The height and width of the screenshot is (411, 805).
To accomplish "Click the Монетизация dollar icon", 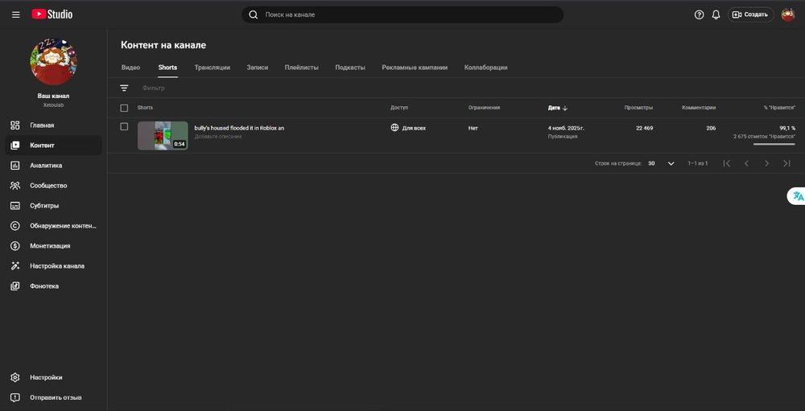I will pyautogui.click(x=14, y=246).
